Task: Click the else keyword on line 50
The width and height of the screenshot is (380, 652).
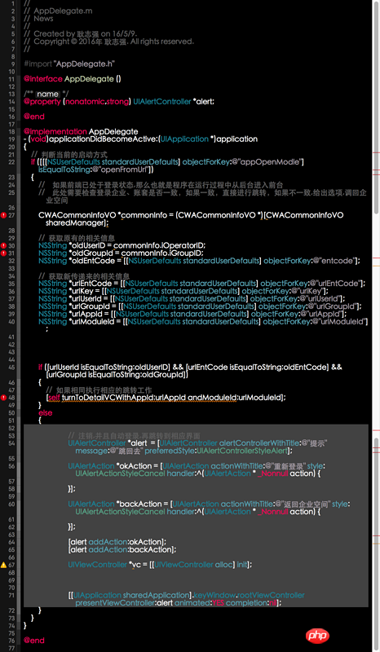Action: 46,413
